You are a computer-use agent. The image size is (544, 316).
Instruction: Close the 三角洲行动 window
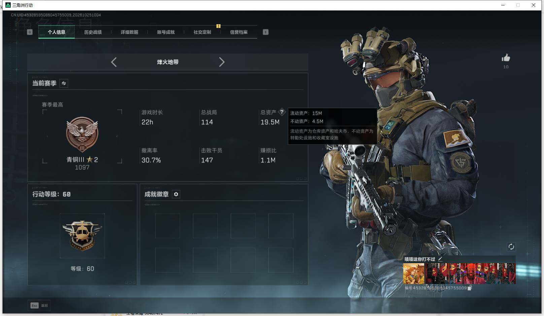click(x=534, y=5)
